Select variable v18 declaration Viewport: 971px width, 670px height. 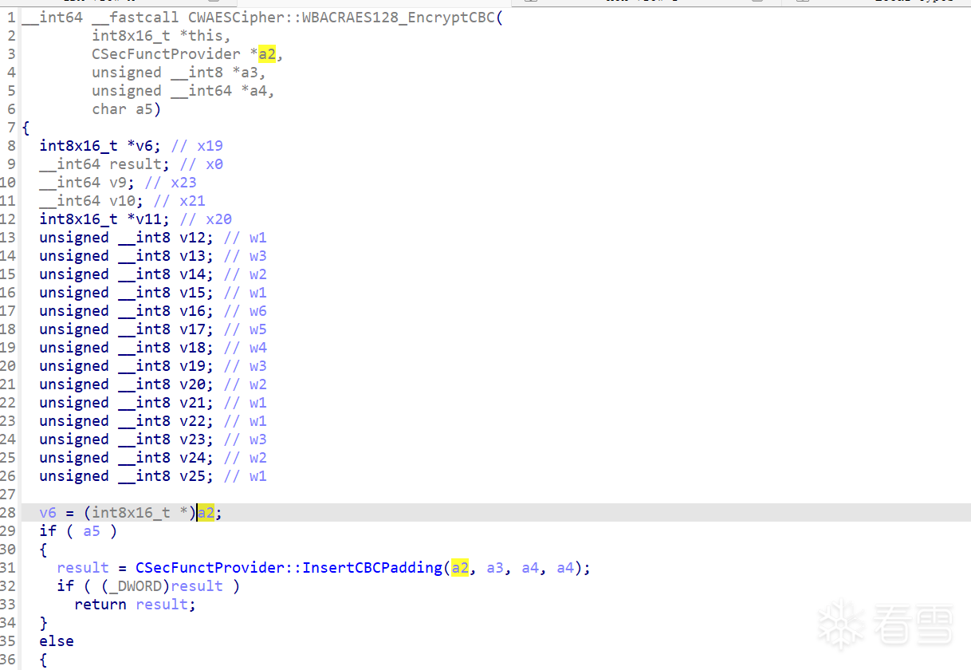pos(192,347)
